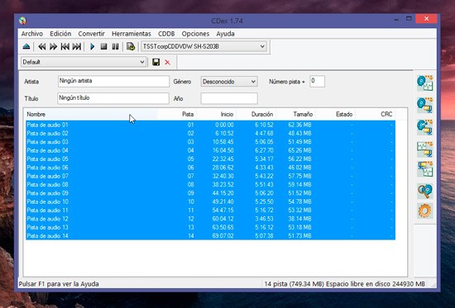Skip to next track button
Screen dimensions: 455x308
(77, 46)
